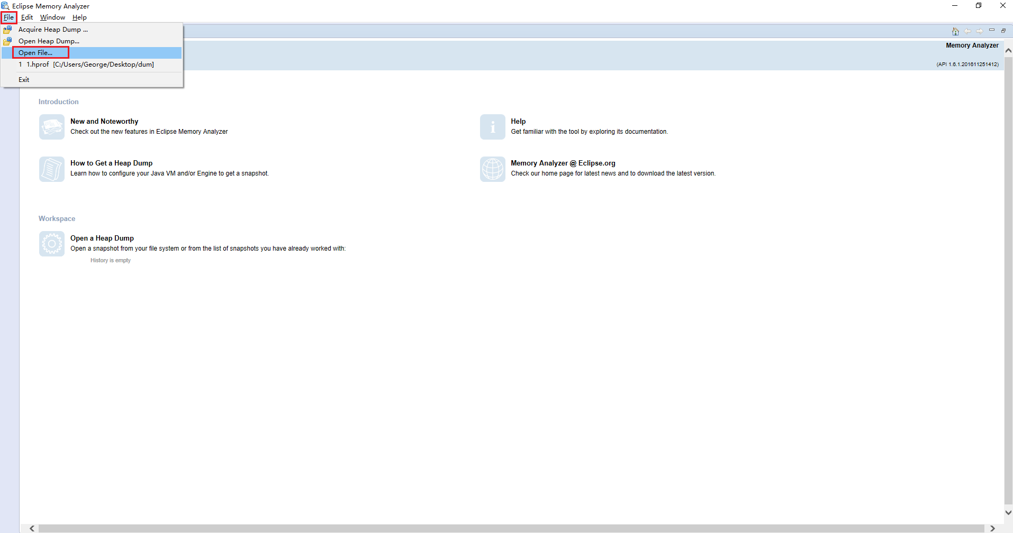Click the 'History is empty' text
Viewport: 1013px width, 533px height.
click(x=111, y=261)
